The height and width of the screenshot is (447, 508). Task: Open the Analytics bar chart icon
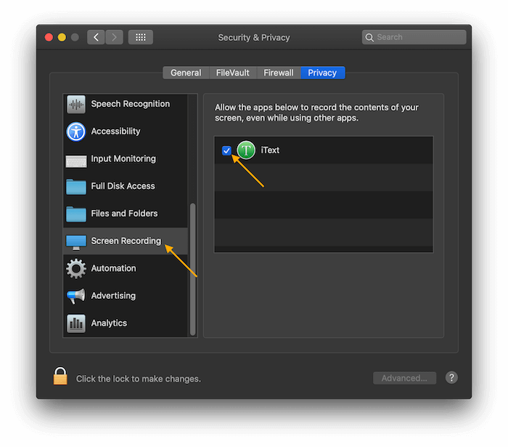point(75,323)
